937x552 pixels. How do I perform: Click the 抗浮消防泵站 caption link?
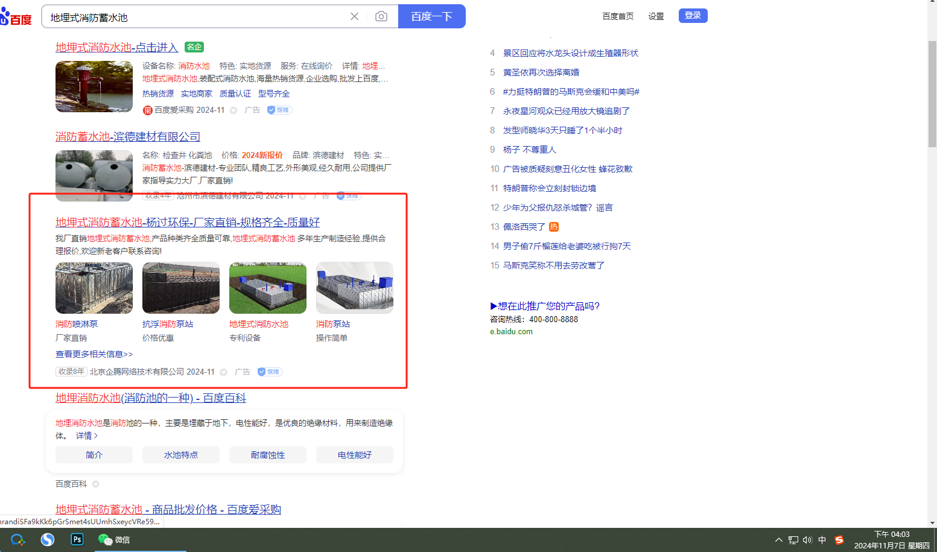click(x=168, y=324)
